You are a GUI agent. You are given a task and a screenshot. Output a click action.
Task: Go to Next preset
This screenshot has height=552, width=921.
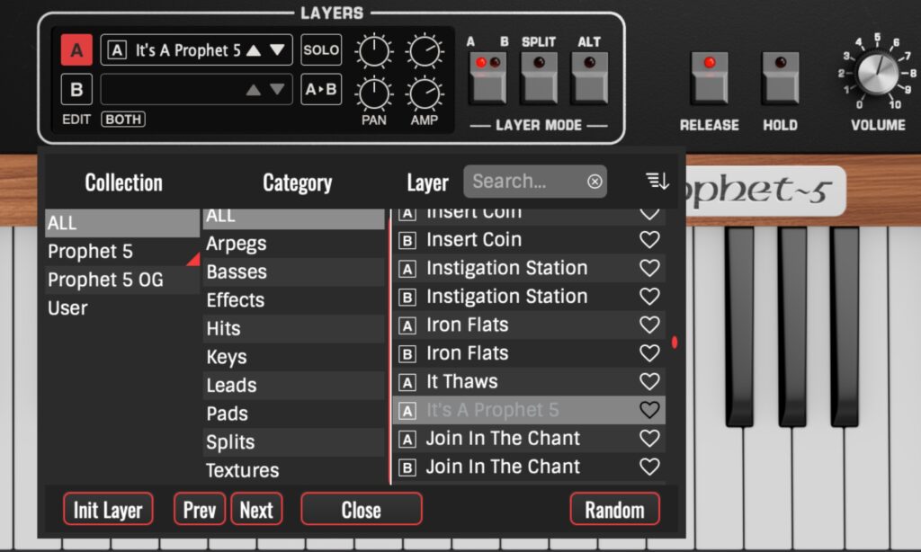(256, 509)
